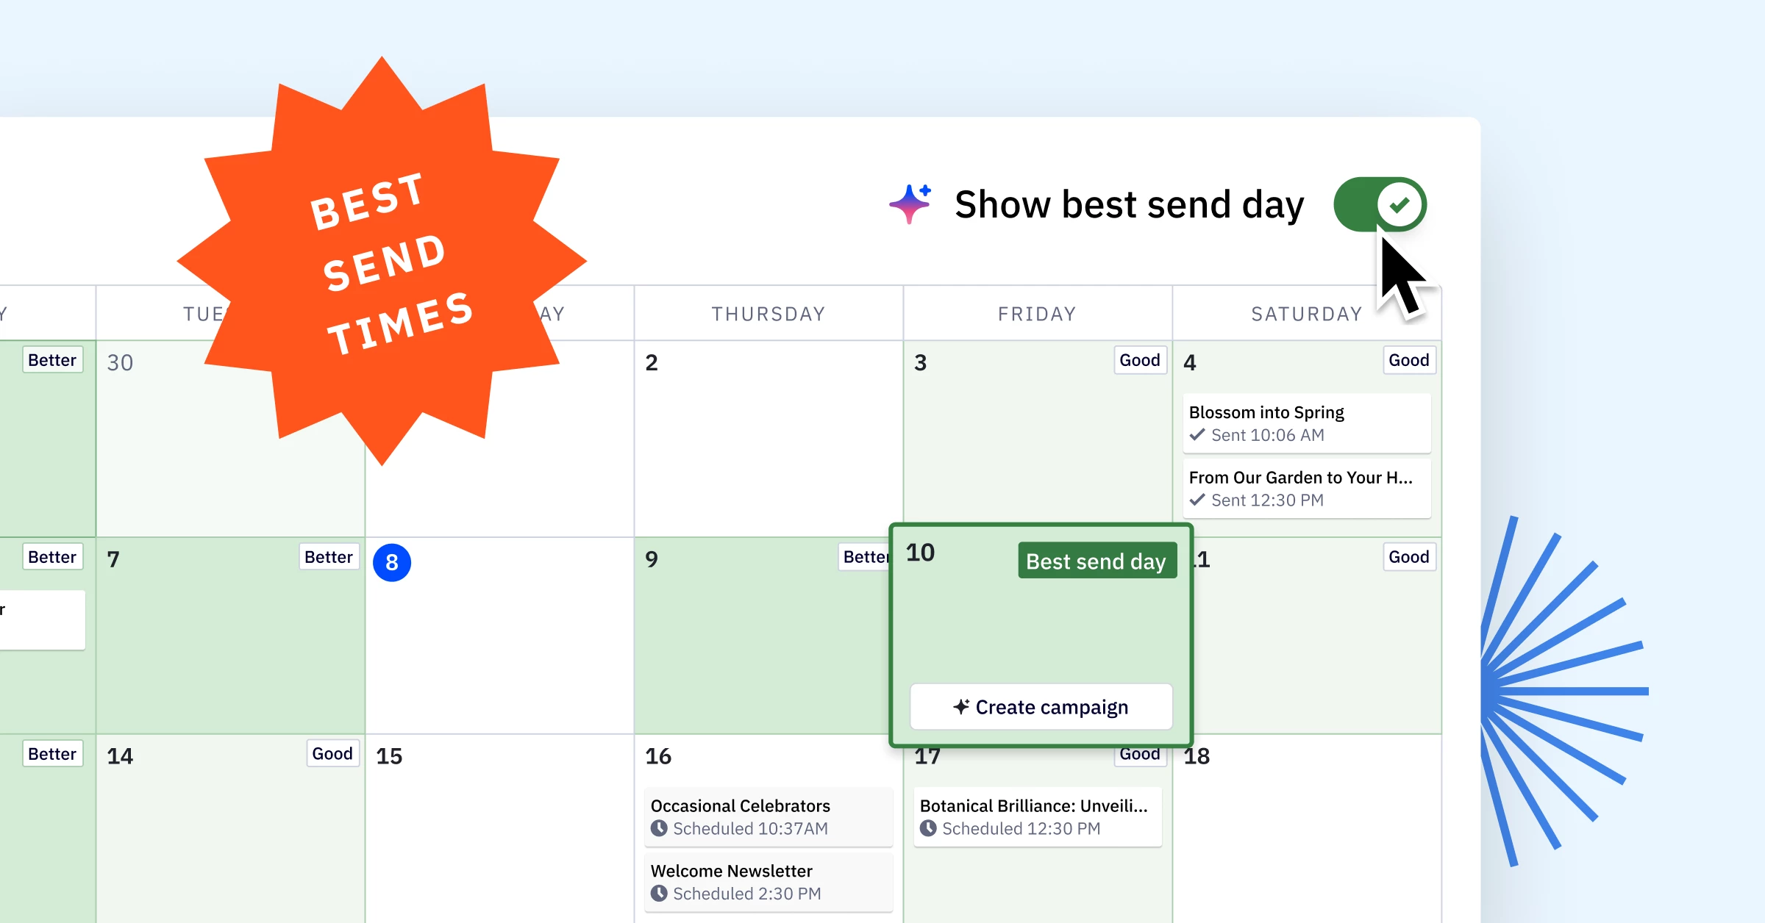Click the clock icon on Welcome Newsletter
The width and height of the screenshot is (1765, 923).
click(x=659, y=894)
